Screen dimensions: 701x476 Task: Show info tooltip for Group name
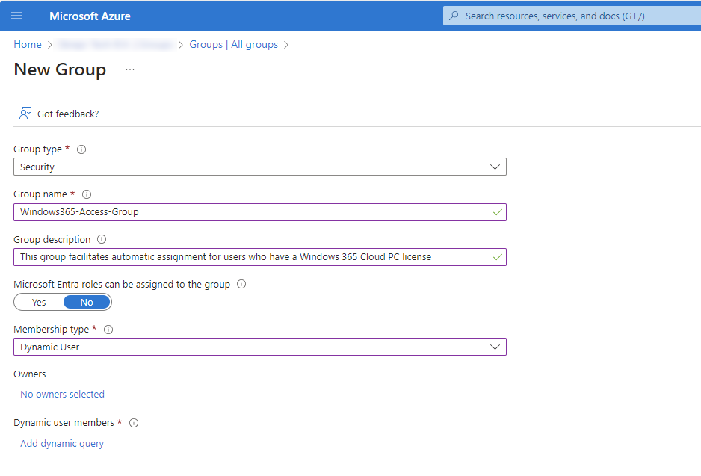[87, 194]
